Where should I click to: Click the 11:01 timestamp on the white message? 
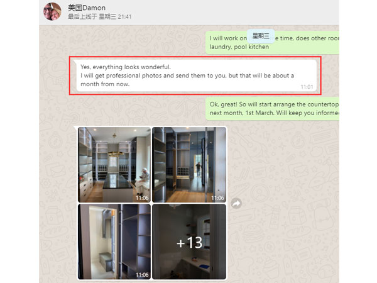(x=307, y=87)
